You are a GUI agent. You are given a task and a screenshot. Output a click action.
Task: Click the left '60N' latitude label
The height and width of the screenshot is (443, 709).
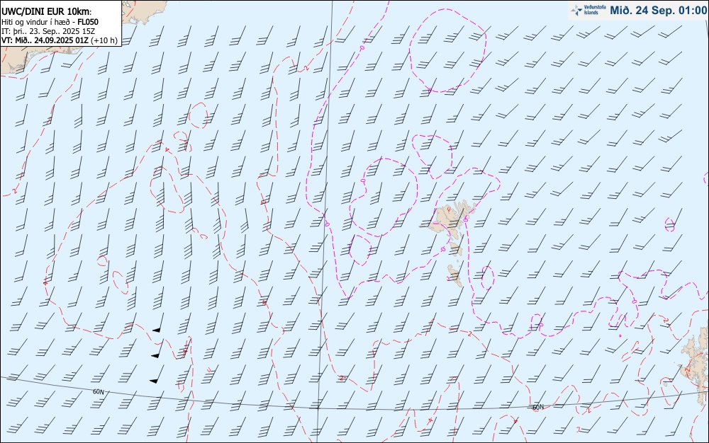click(98, 391)
